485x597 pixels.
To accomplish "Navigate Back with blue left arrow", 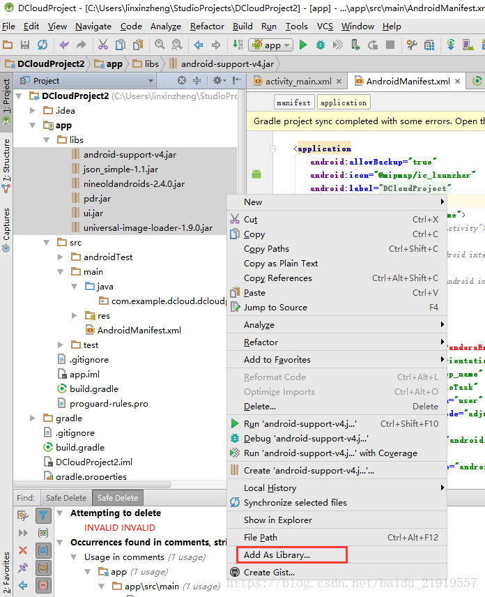I will click(x=198, y=45).
